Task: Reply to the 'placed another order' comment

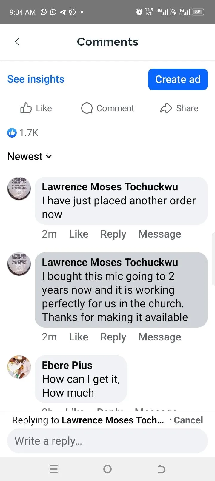Action: (113, 234)
